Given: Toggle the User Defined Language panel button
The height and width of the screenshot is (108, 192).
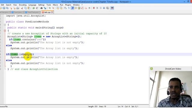Looking at the screenshot, I should tap(76, 8).
